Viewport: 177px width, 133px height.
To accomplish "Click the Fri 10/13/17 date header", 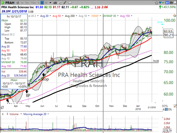I will click(14, 17).
